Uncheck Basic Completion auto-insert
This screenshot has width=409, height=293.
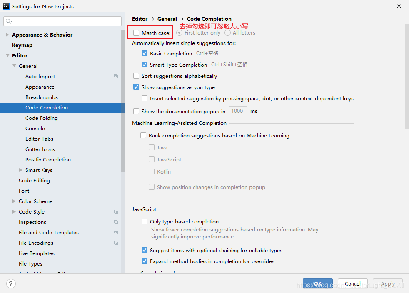tap(145, 53)
